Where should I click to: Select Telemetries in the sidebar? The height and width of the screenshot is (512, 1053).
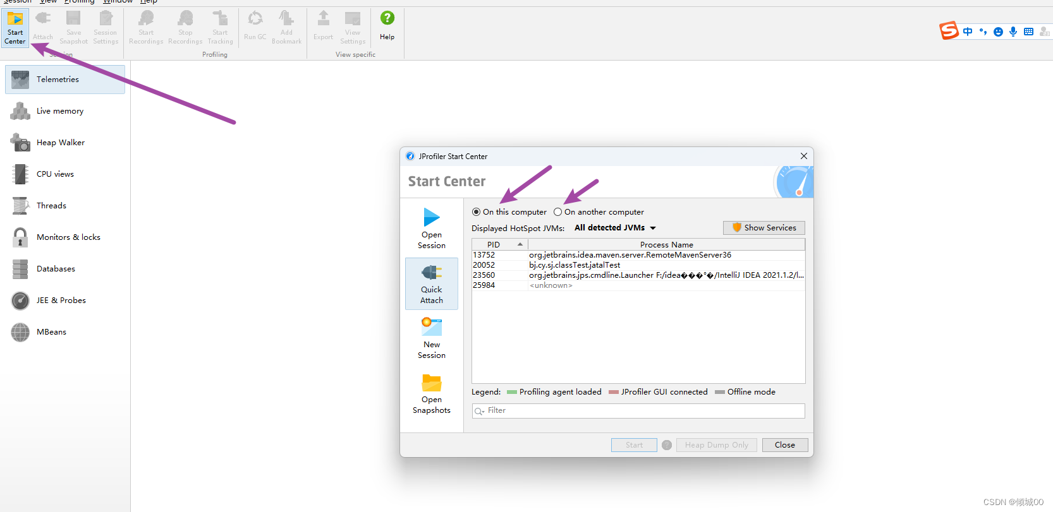click(65, 80)
